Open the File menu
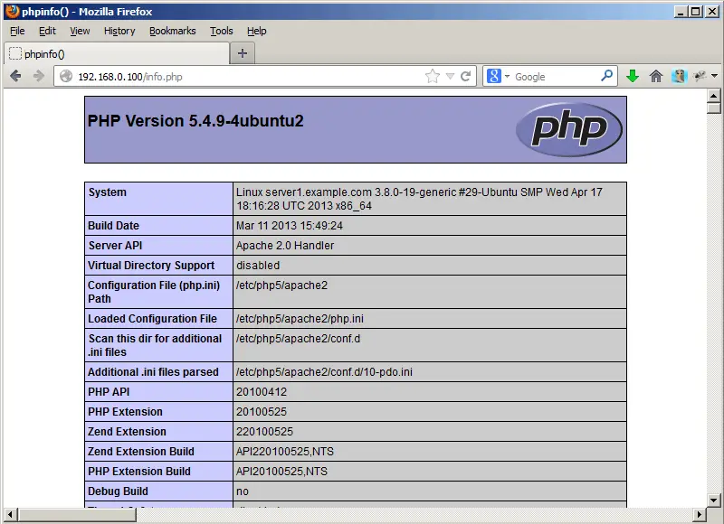 tap(17, 31)
